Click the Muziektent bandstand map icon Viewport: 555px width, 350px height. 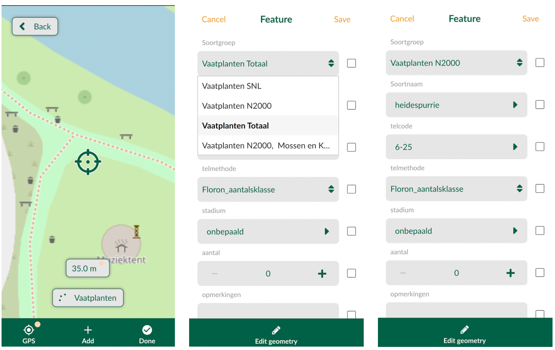(121, 246)
